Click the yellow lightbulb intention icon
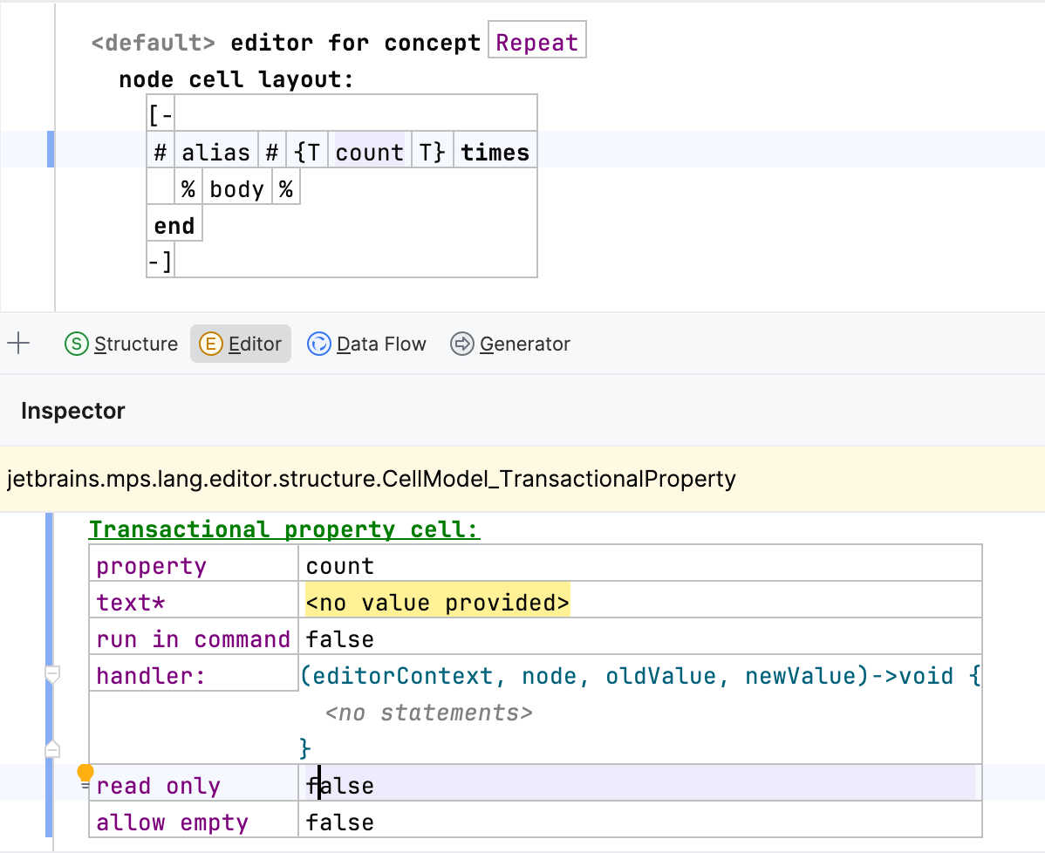The image size is (1045, 853). pos(85,774)
